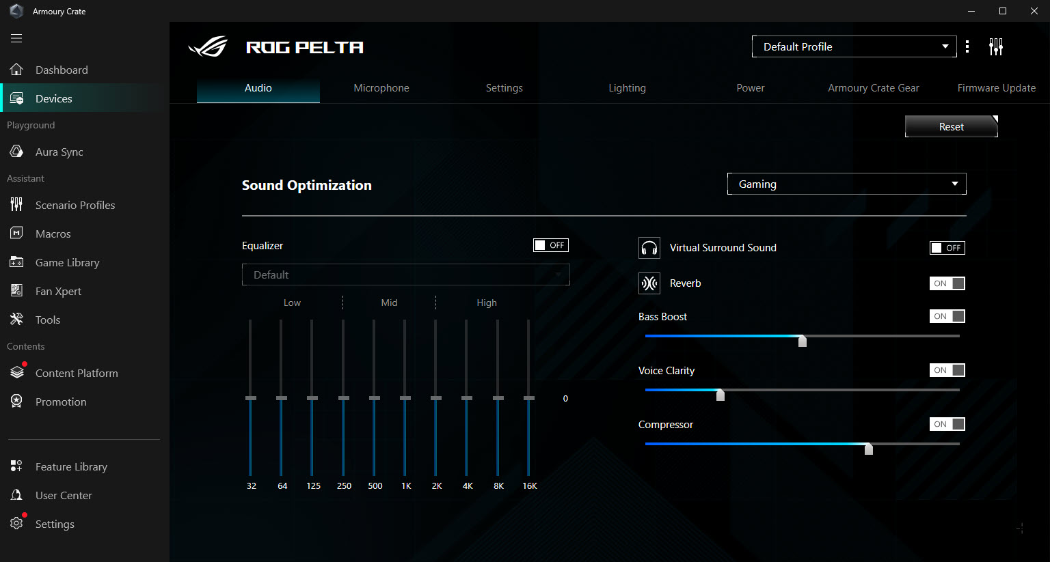Open the Firmware Update tab

pos(997,88)
